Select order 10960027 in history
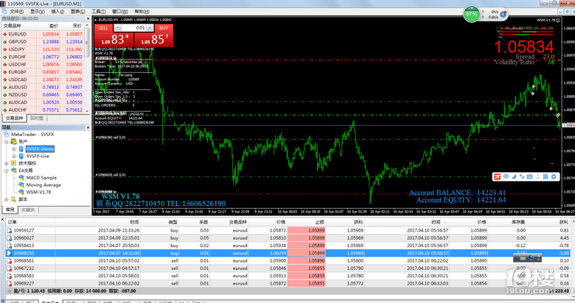575x303 pixels. (287, 238)
